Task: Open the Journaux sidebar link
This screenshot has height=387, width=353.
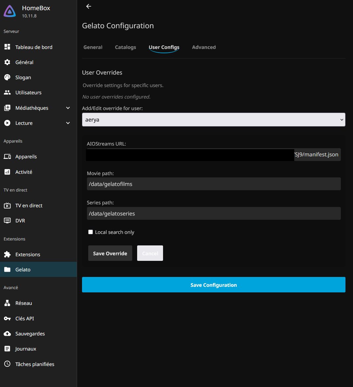Action: (x=38, y=349)
